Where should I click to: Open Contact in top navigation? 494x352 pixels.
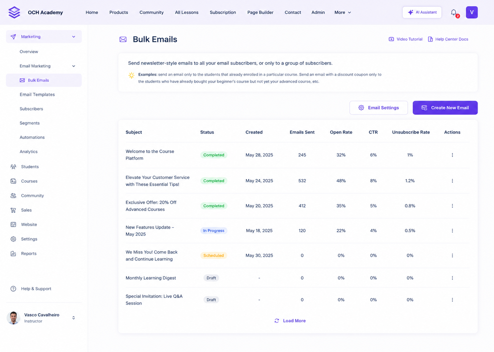pos(293,12)
